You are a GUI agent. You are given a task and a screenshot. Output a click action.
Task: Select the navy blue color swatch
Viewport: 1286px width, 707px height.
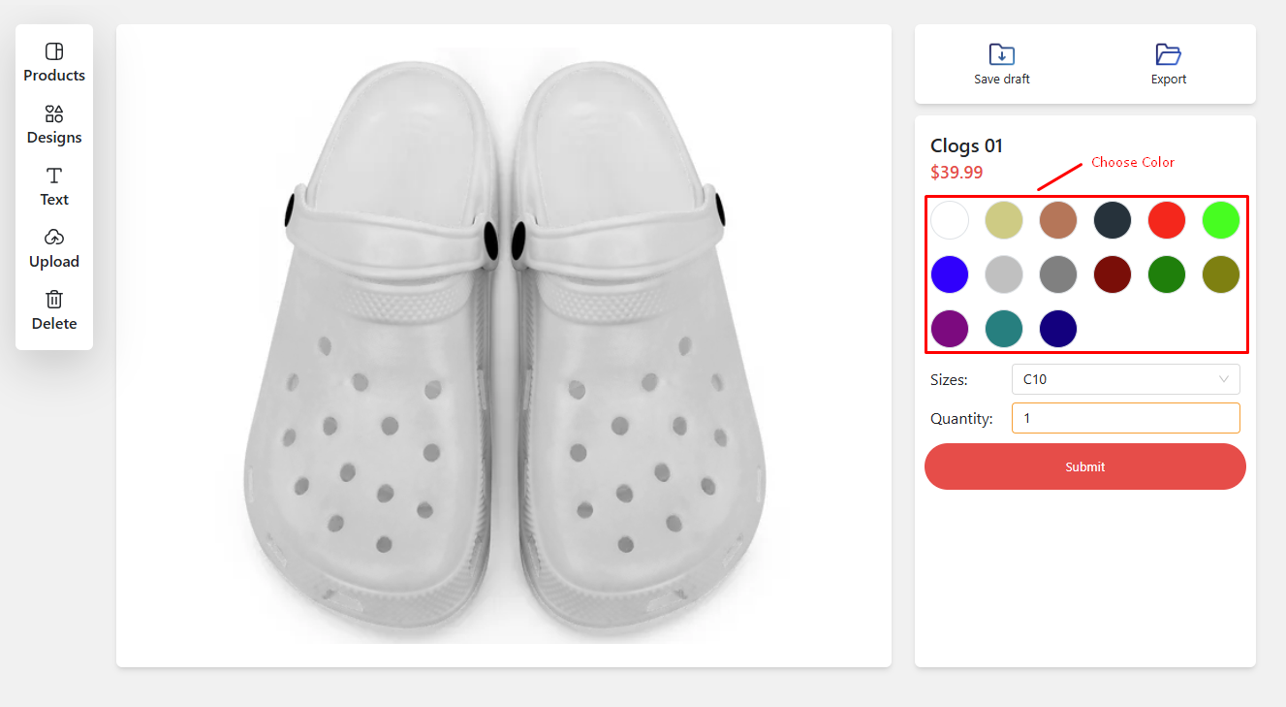1057,329
